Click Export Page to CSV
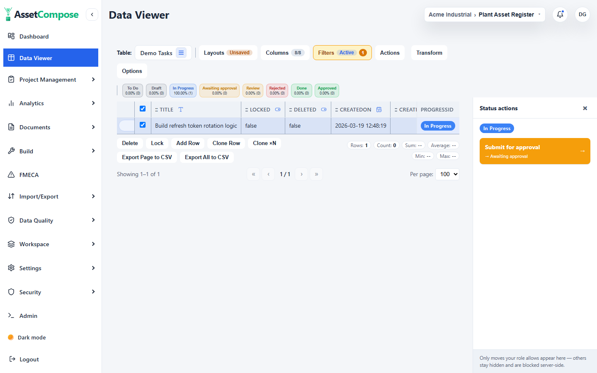The image size is (597, 373). [x=147, y=157]
